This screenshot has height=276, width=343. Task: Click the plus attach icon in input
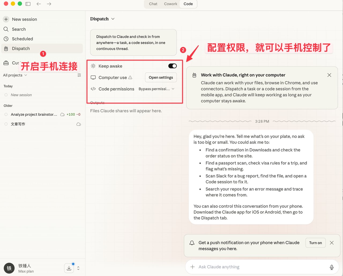pos(192,267)
